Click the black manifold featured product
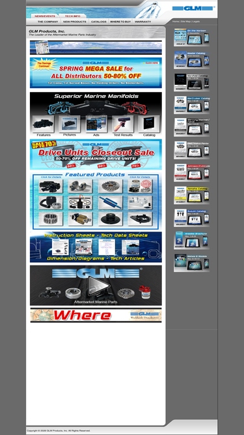This screenshot has width=244, height=435. [x=51, y=186]
